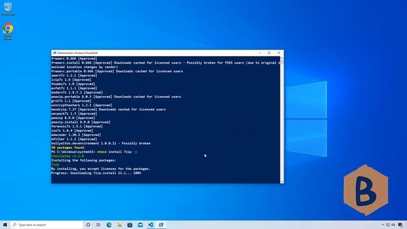The image size is (407, 229).
Task: Click the 'peazip.install 8.9.0 [Approved]' line
Action: point(81,122)
